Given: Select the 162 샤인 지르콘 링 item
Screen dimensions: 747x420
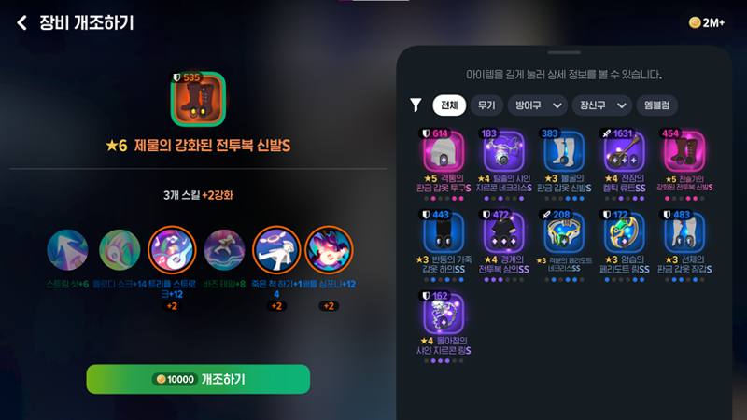Looking at the screenshot, I should click(x=444, y=326).
